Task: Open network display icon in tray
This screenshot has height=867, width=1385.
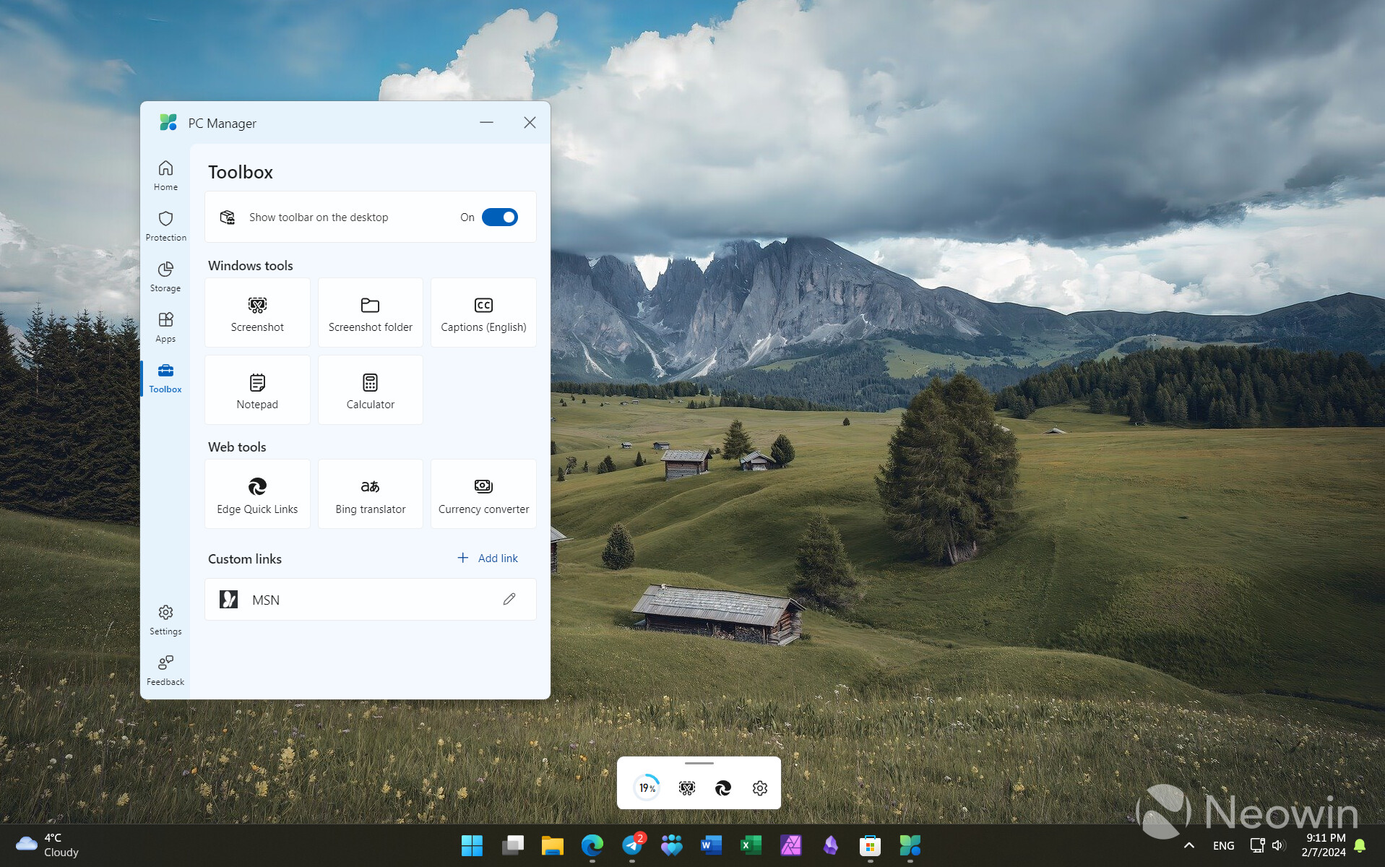Action: [x=1257, y=845]
